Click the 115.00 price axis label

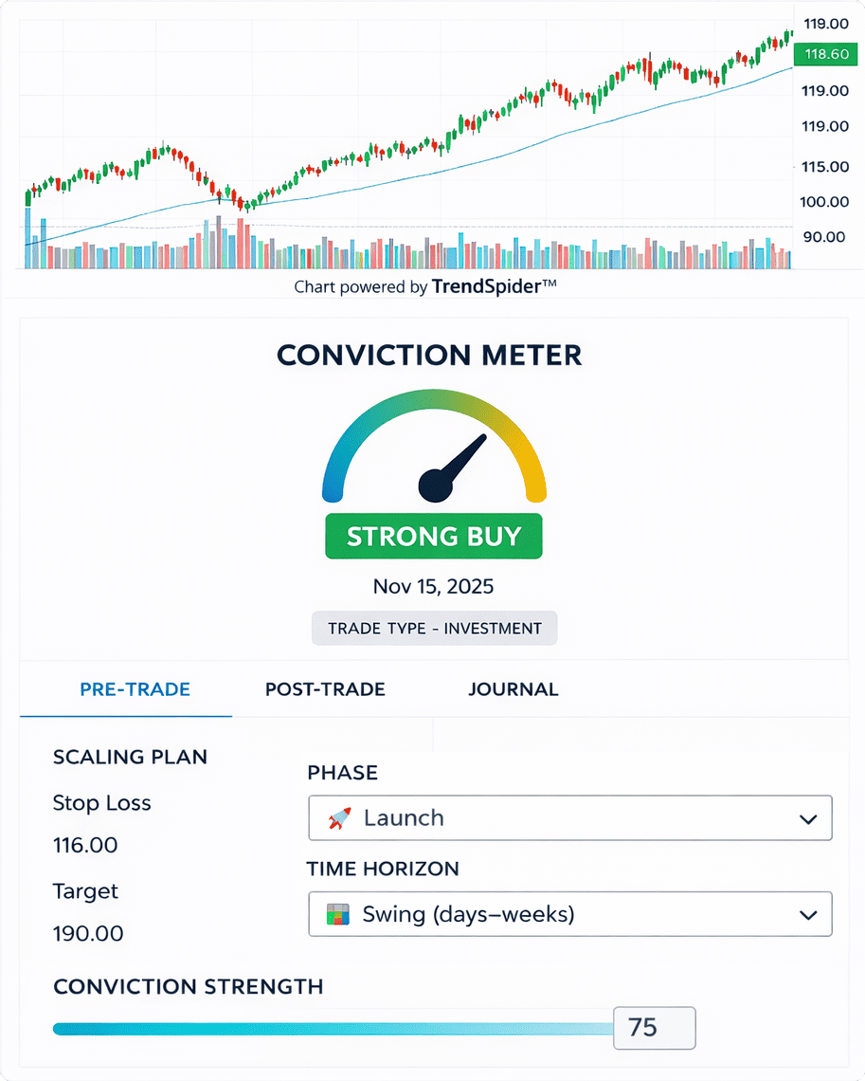825,167
